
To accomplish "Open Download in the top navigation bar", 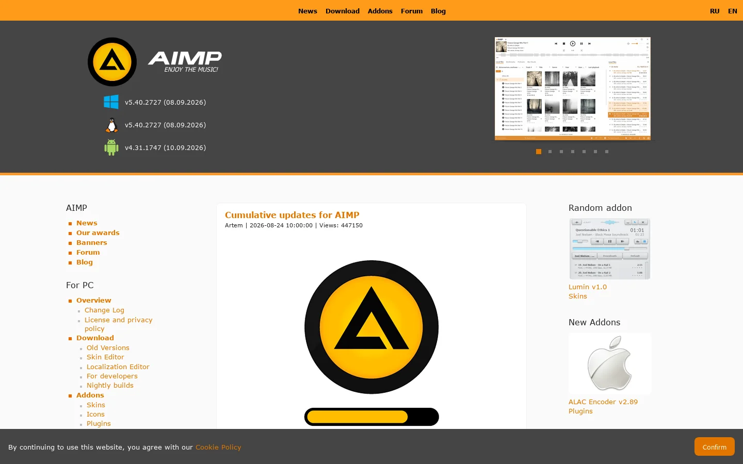I will point(343,11).
